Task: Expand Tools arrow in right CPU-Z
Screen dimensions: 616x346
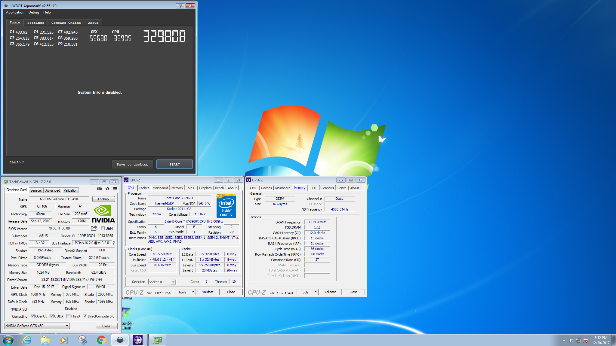Action: tap(316, 292)
